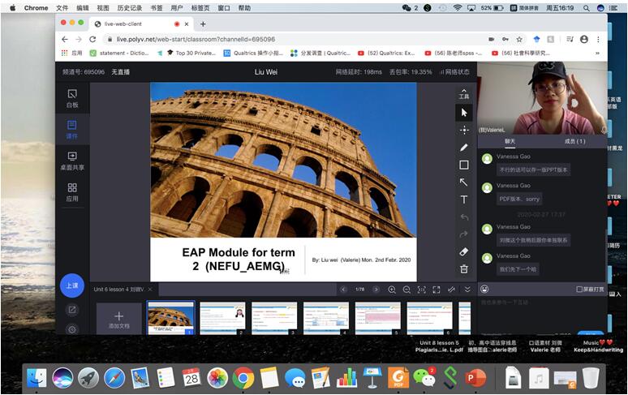Switch to the 聊天 chat tab
Screen dimensions: 628x395
pos(510,141)
